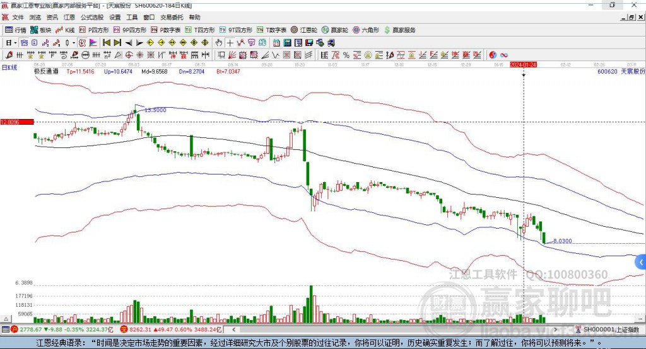Open the calendar date icon
This screenshot has width=646, height=349.
[276, 43]
